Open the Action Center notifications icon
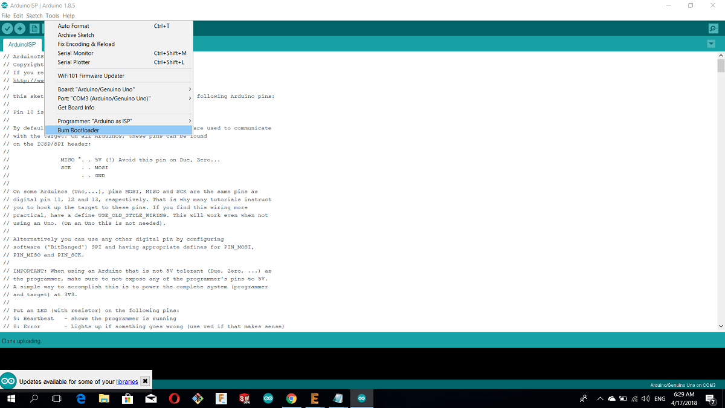725x408 pixels. point(710,399)
